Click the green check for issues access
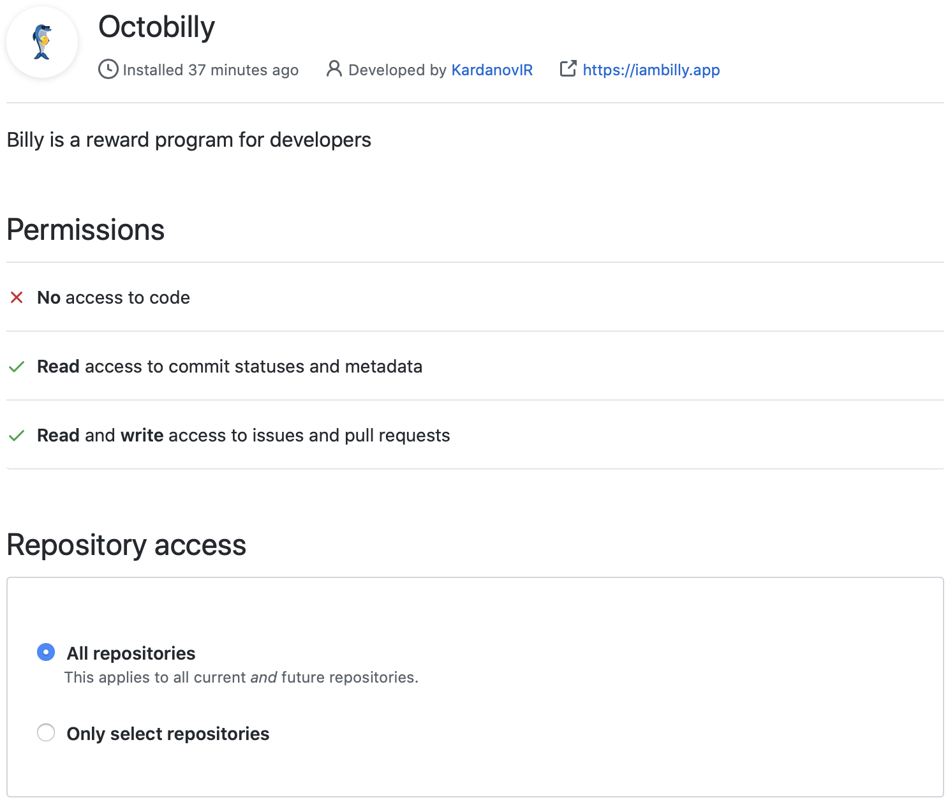Image resolution: width=948 pixels, height=800 pixels. point(17,436)
